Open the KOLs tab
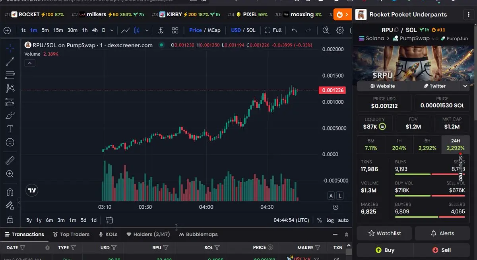Screen dimensions: 477x260 tap(108, 235)
